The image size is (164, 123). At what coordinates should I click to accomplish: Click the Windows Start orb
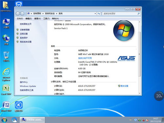click(5, 120)
